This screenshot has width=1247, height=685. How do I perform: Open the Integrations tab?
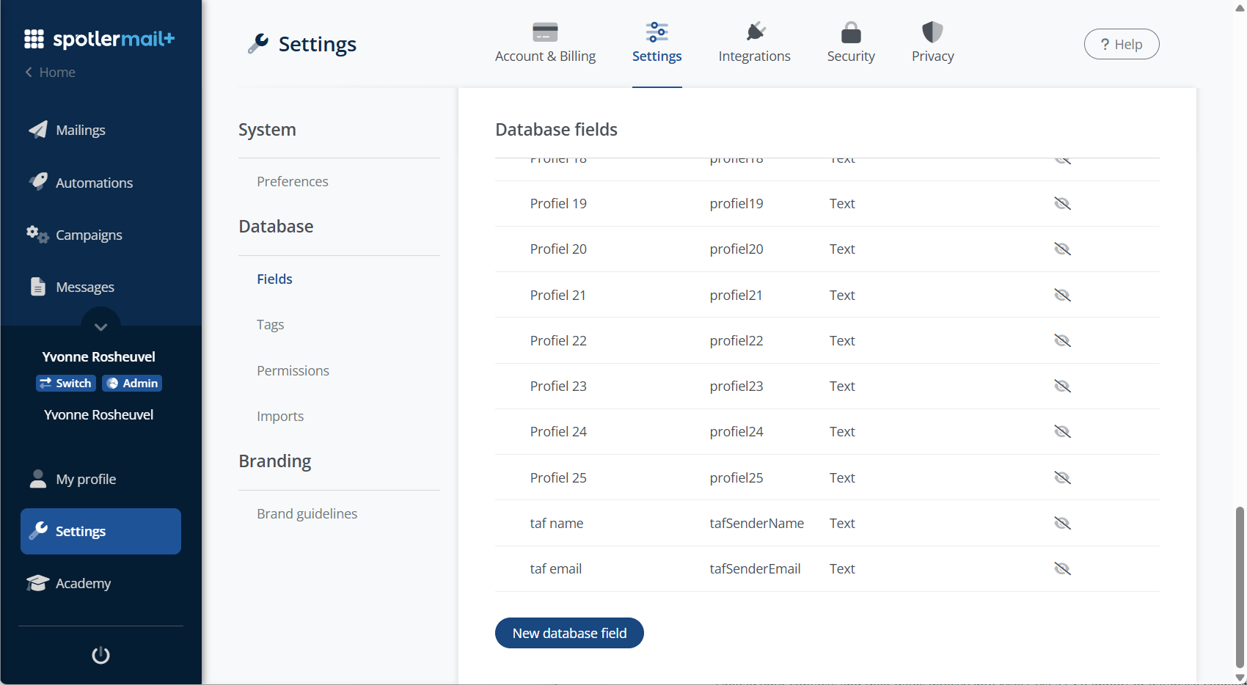pyautogui.click(x=754, y=44)
